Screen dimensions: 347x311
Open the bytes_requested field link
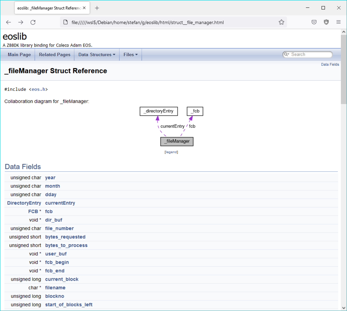point(65,237)
